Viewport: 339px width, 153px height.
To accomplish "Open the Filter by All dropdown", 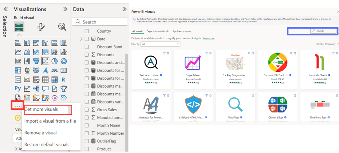I will (x=160, y=44).
